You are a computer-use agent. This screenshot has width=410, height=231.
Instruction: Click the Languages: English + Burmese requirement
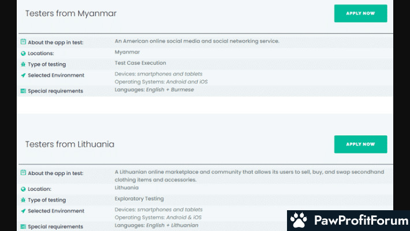(x=154, y=90)
